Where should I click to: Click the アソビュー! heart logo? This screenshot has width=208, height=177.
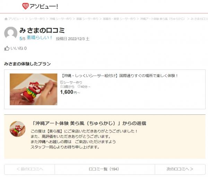pos(25,6)
